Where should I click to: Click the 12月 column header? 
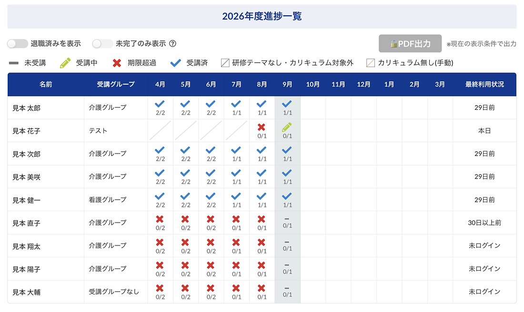[x=363, y=85]
